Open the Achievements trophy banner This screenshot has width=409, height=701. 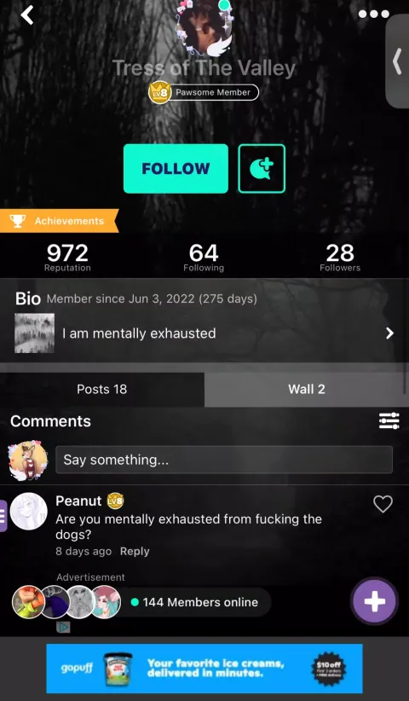59,221
